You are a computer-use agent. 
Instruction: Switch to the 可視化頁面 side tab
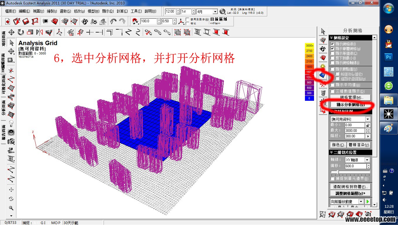(3, 85)
